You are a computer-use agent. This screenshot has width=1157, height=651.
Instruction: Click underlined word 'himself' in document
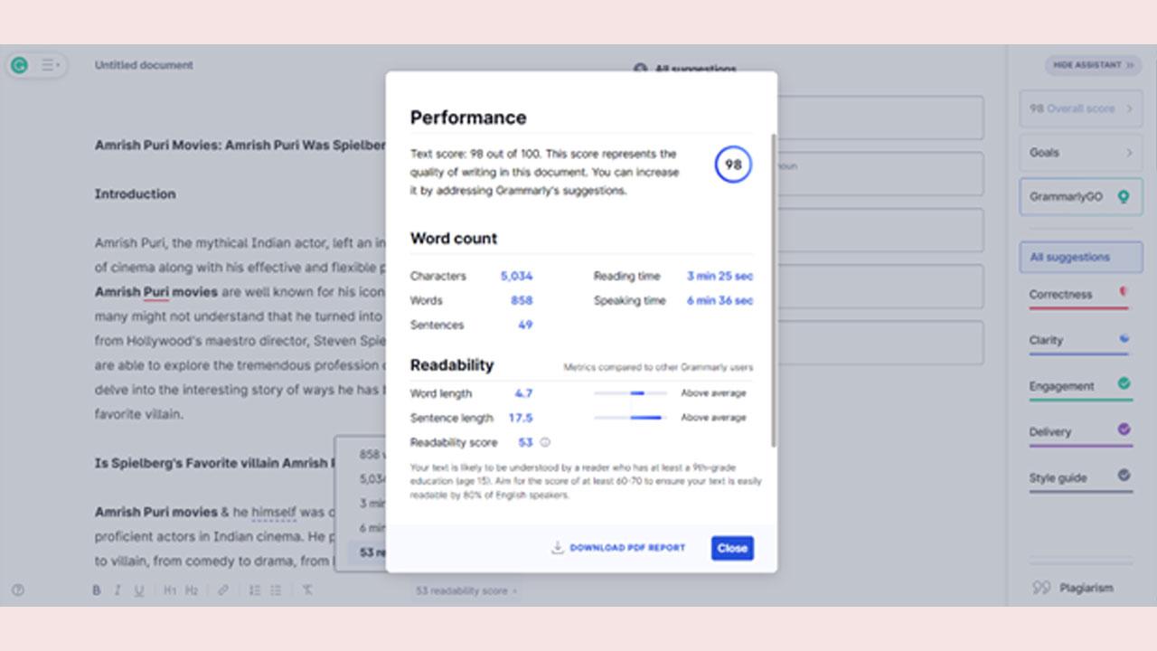click(x=274, y=512)
